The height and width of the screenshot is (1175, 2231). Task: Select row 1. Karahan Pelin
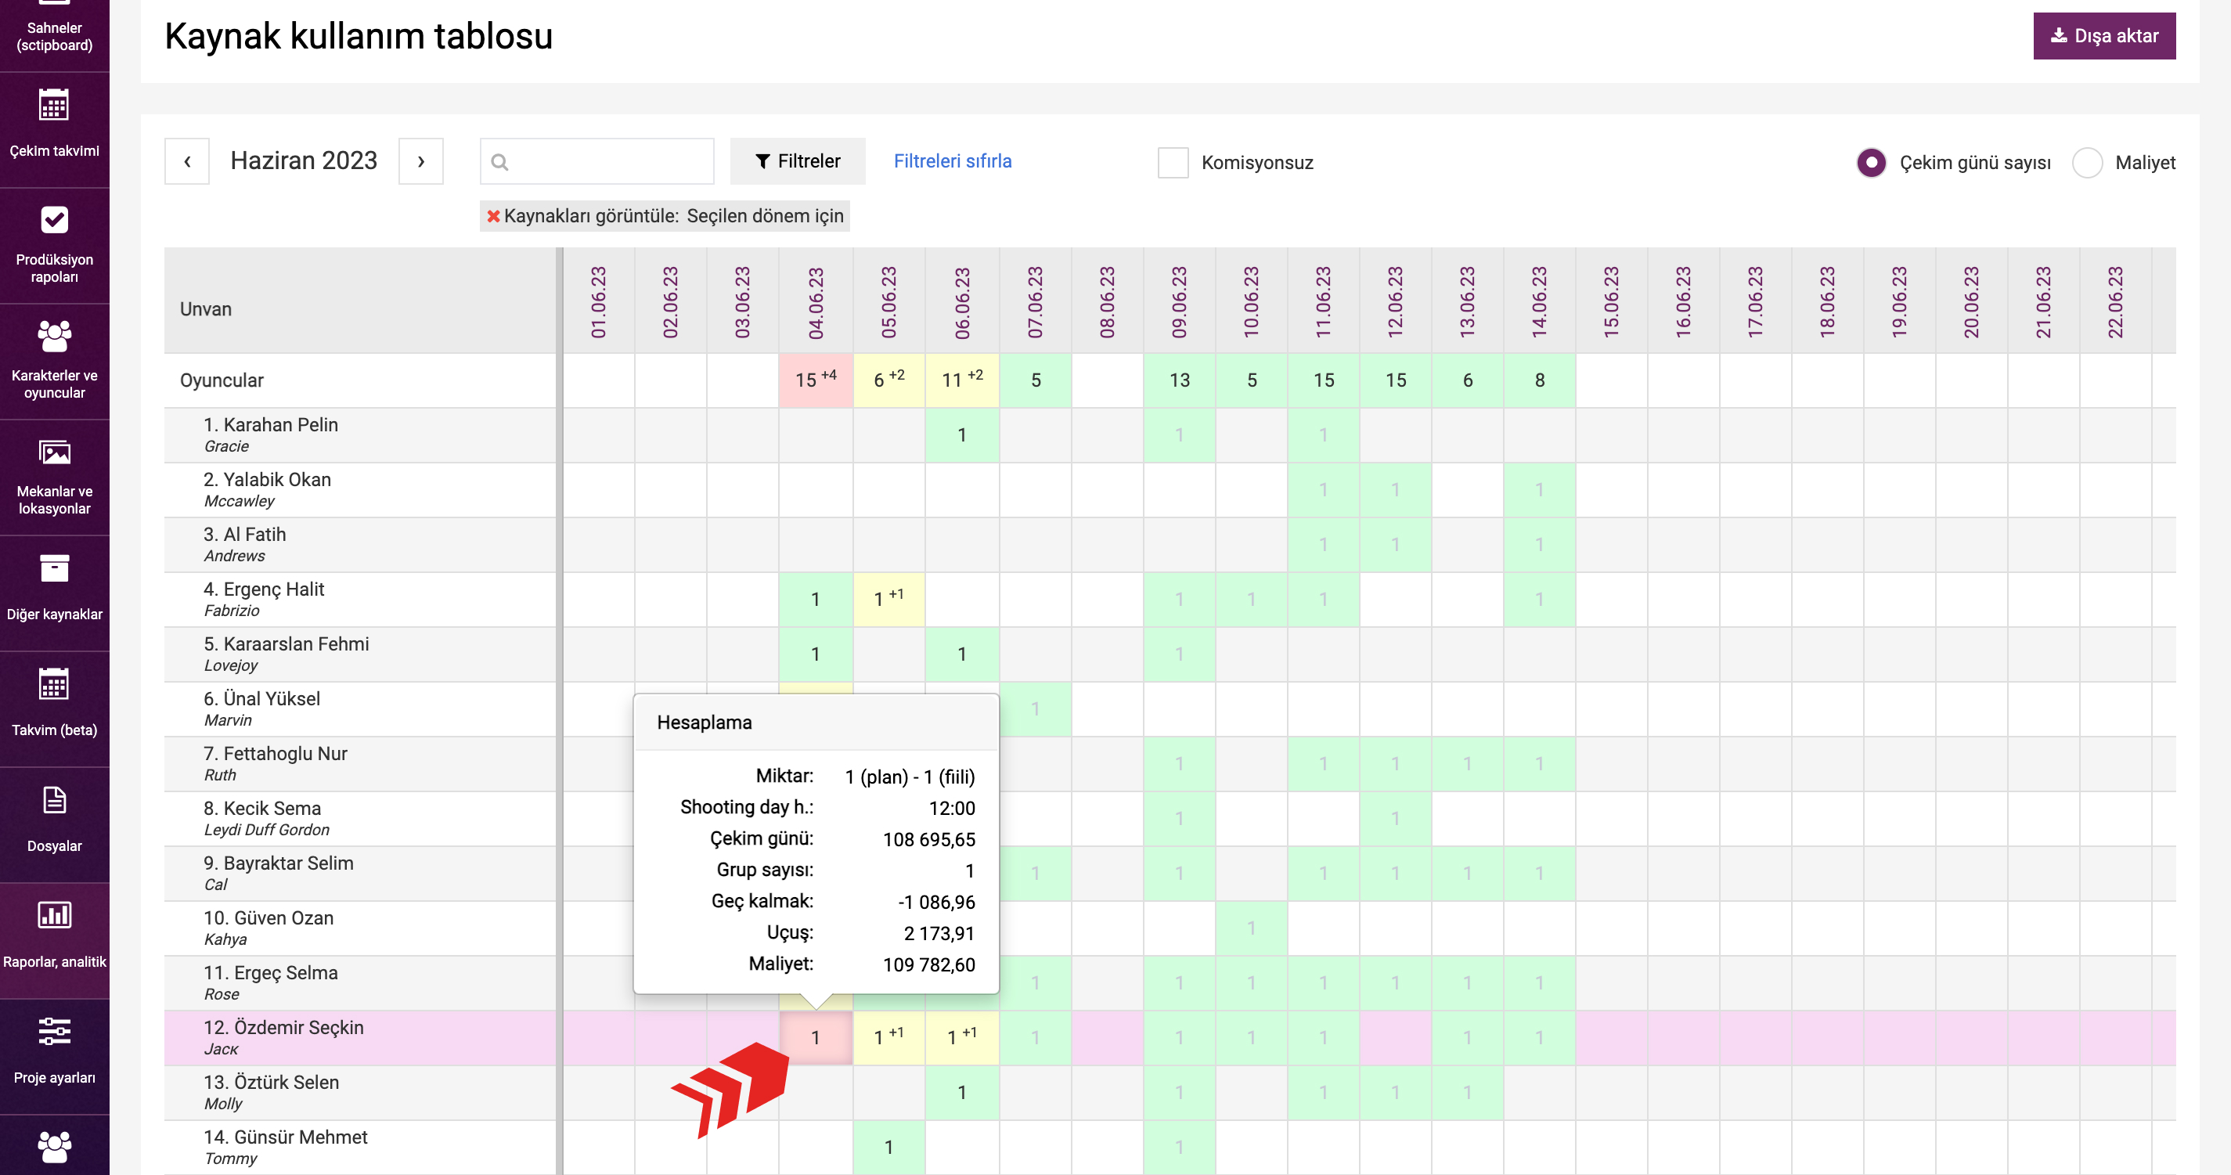pyautogui.click(x=359, y=434)
